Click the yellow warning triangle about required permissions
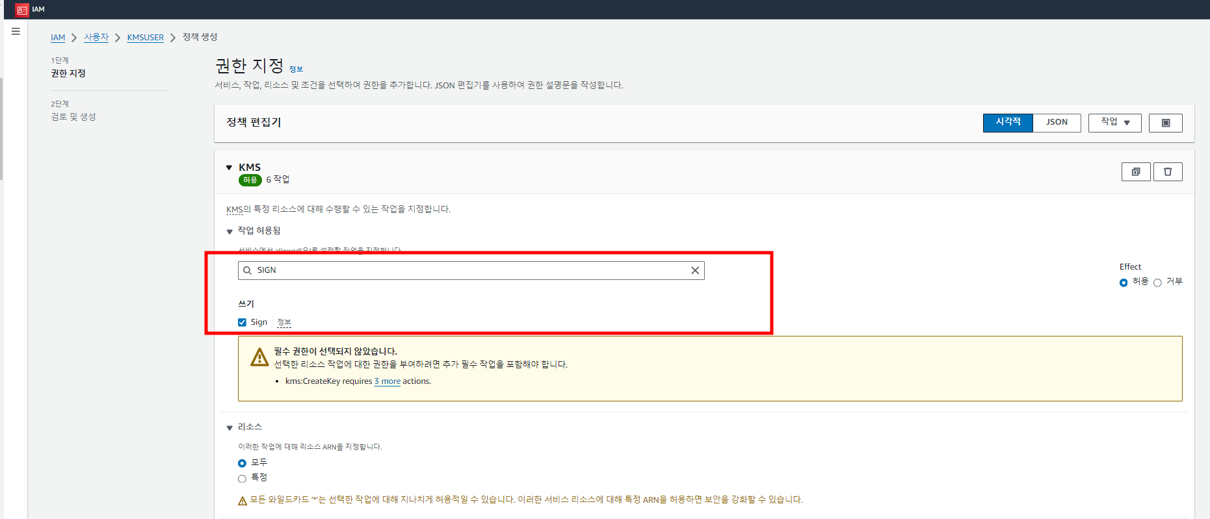The width and height of the screenshot is (1210, 519). (259, 357)
